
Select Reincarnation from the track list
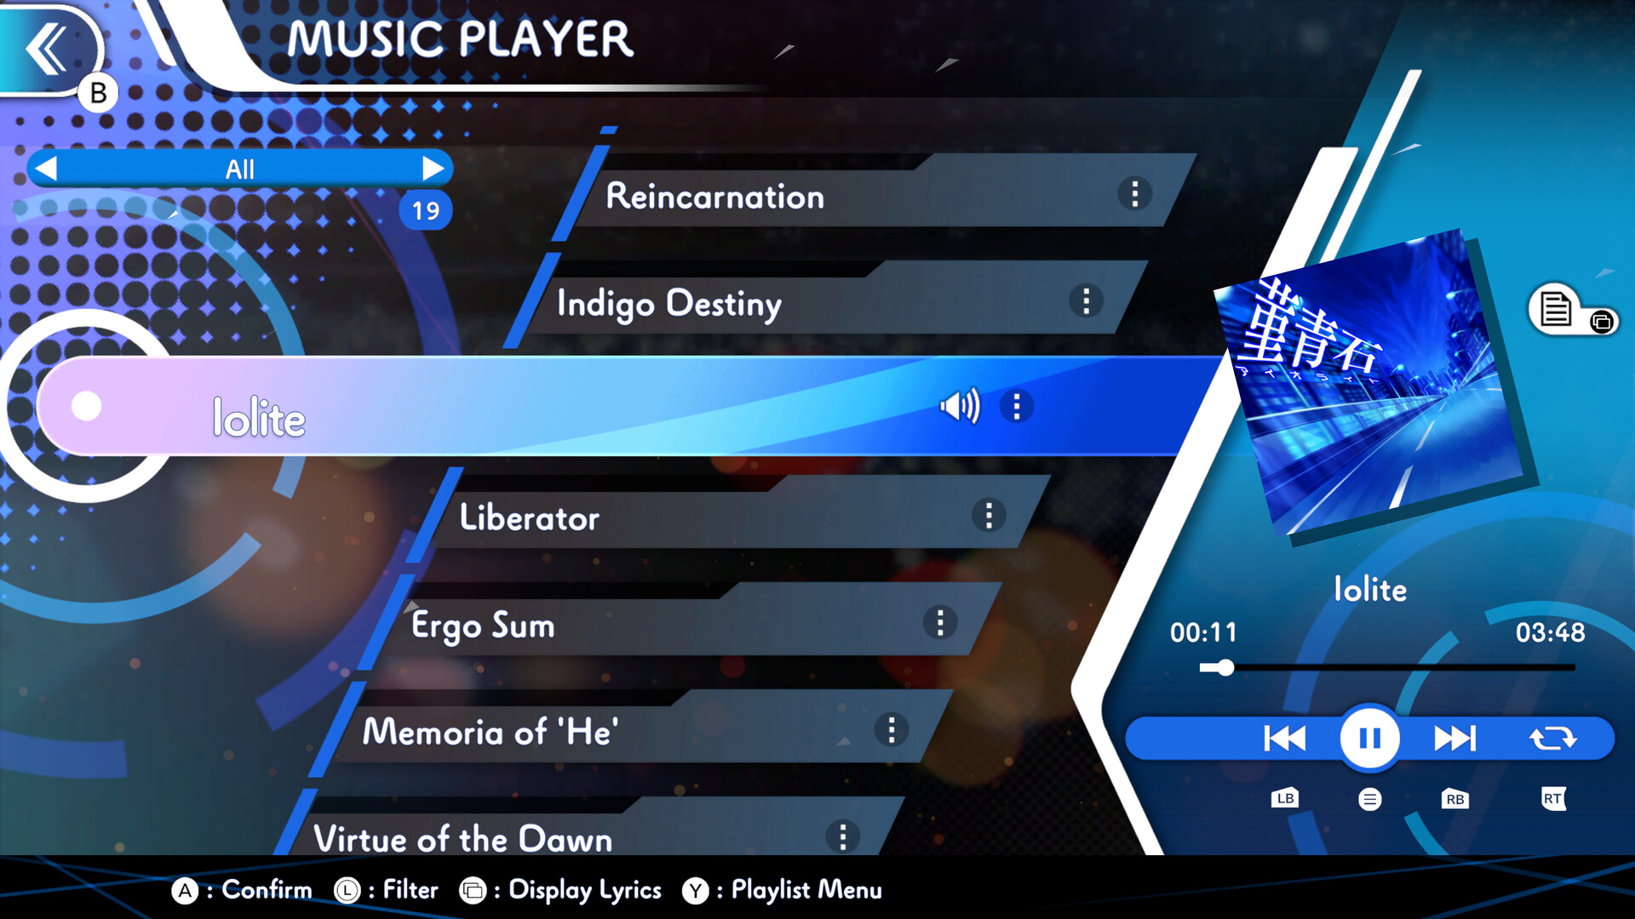pyautogui.click(x=716, y=197)
